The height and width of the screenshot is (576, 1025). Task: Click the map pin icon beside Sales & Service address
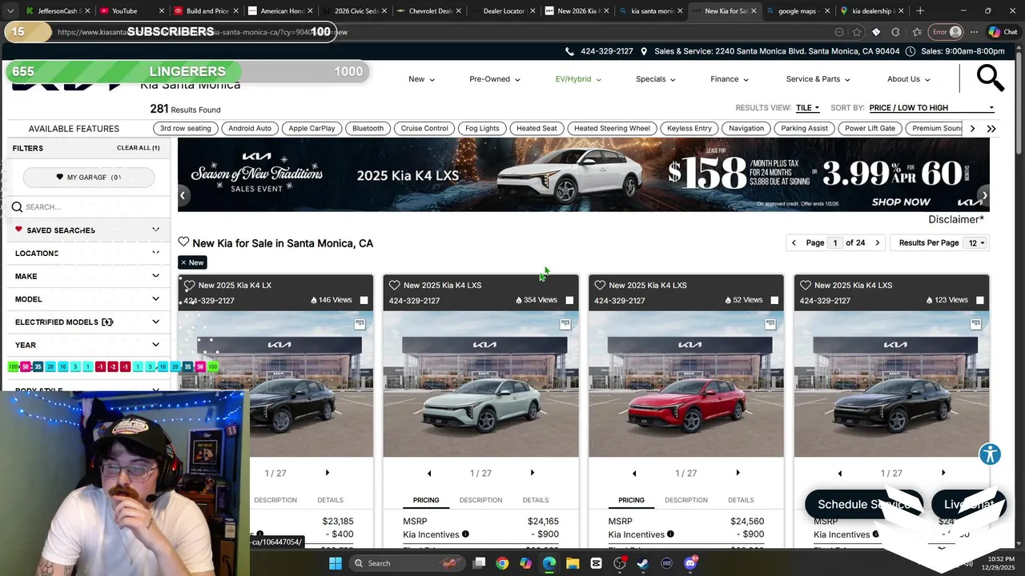[x=644, y=51]
